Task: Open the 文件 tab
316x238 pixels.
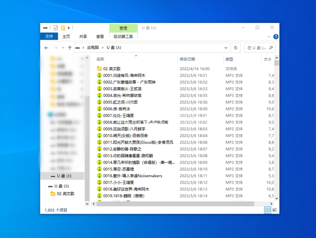Action: coord(49,36)
